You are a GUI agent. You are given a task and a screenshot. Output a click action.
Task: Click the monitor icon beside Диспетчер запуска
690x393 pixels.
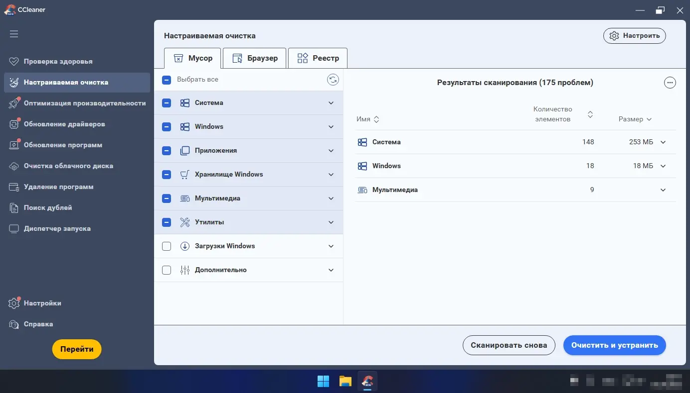tap(14, 229)
